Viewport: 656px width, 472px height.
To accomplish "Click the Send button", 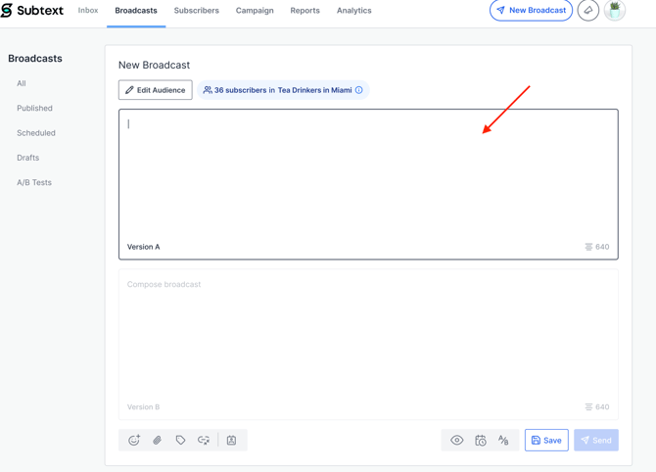I will 596,441.
